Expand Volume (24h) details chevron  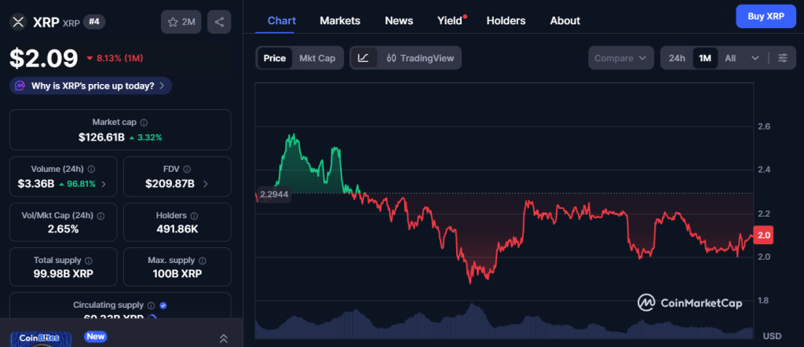point(104,184)
